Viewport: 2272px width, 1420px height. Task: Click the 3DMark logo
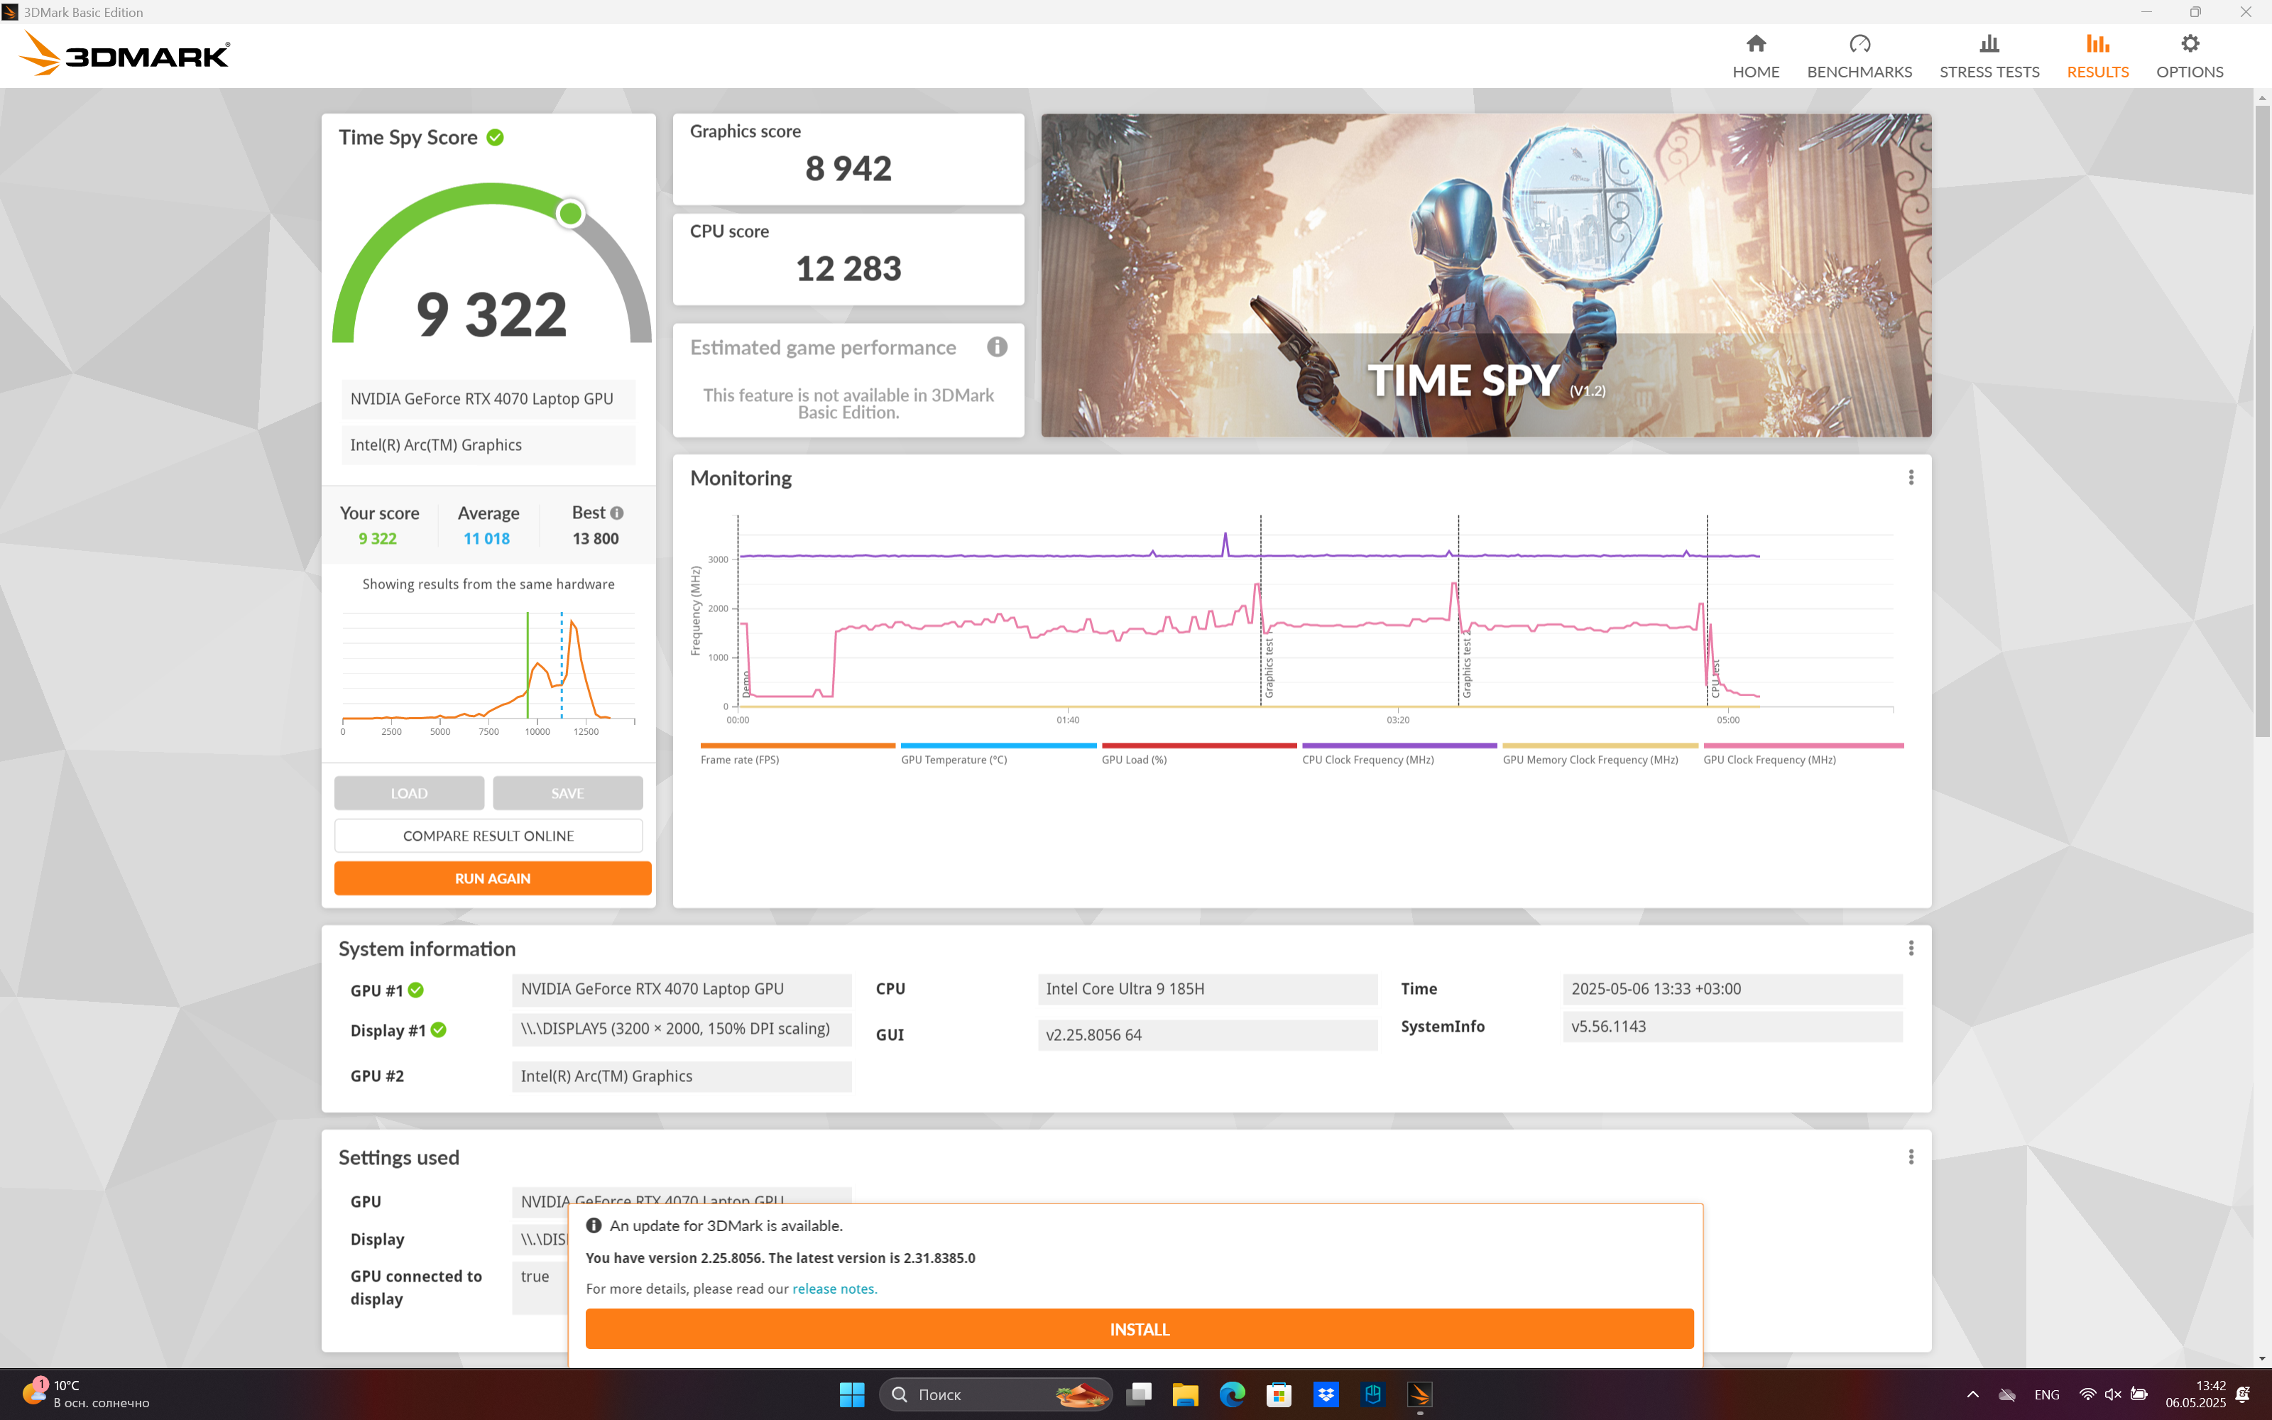click(125, 53)
